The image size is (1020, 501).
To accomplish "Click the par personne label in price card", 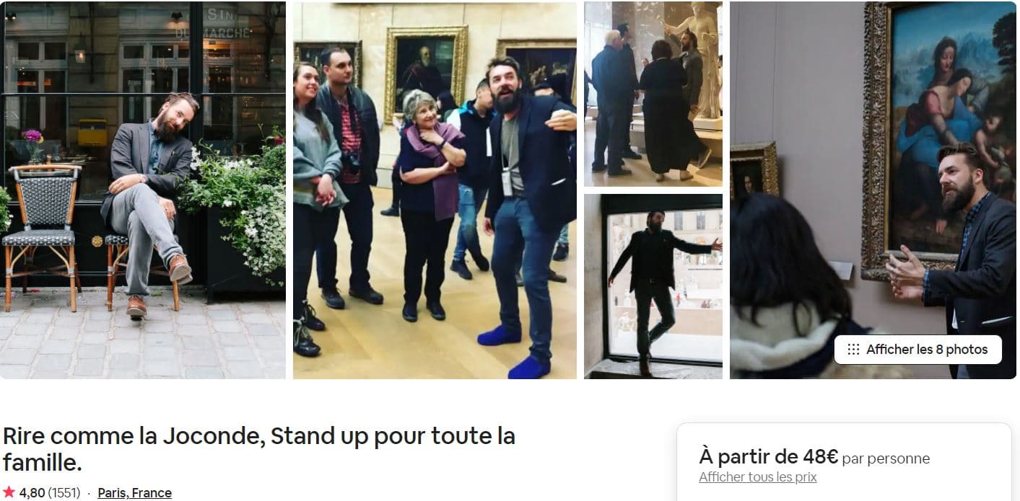I will pyautogui.click(x=886, y=458).
